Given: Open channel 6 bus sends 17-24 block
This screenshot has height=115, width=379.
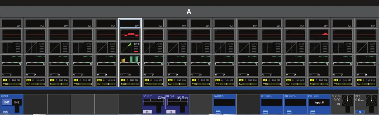Looking at the screenshot, I should [x=130, y=71].
